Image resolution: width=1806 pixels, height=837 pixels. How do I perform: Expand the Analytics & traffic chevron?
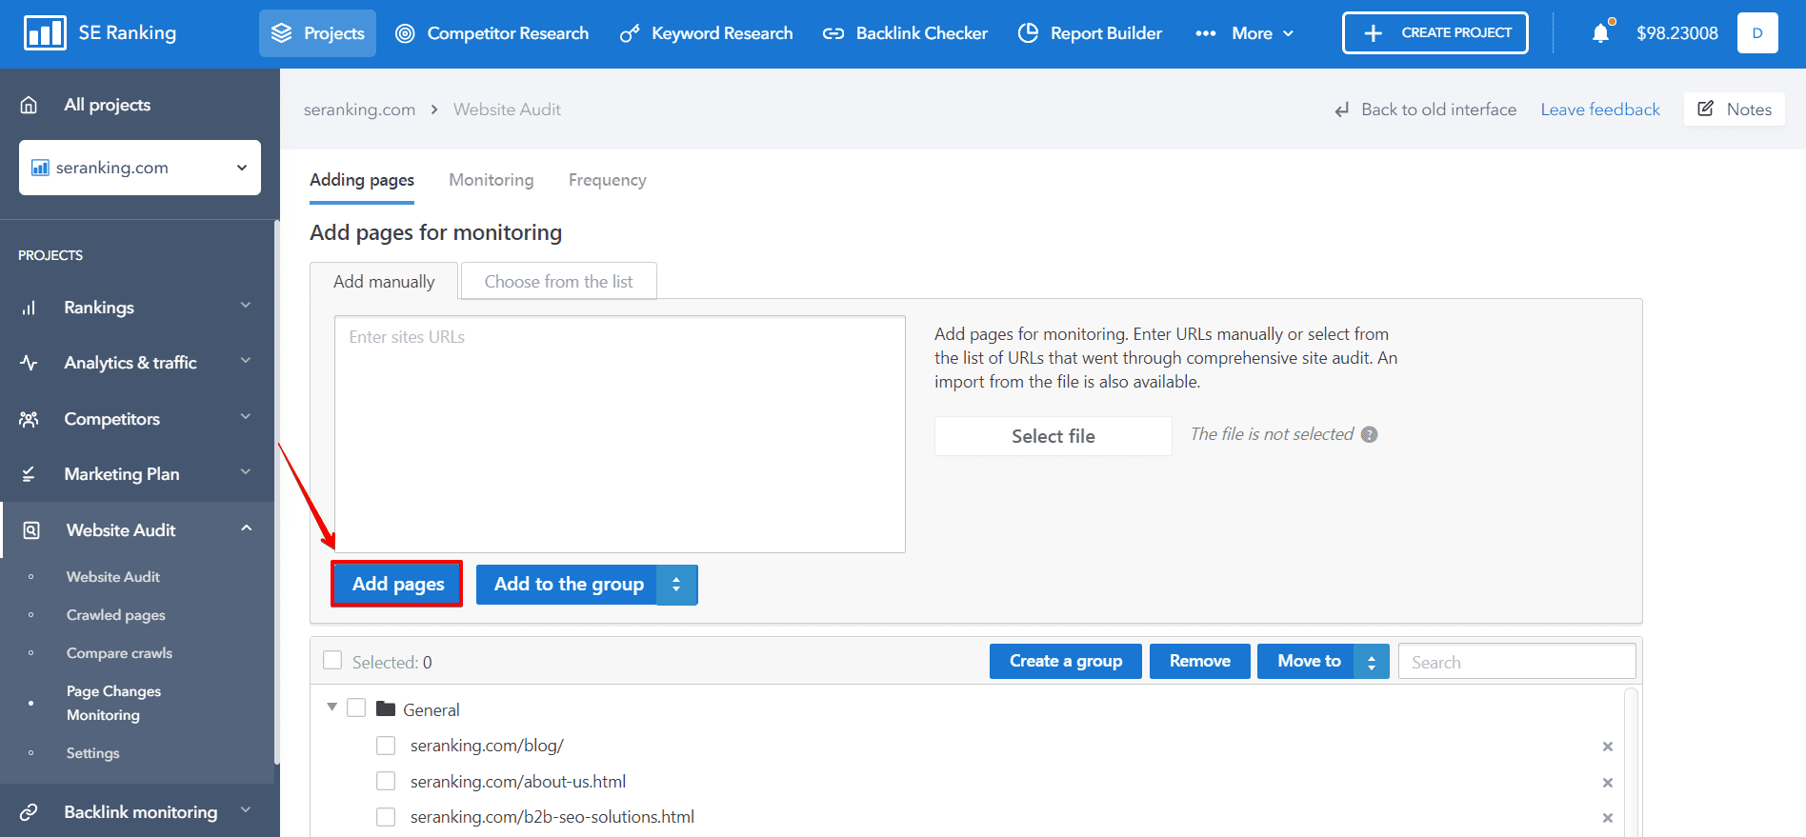pos(246,361)
